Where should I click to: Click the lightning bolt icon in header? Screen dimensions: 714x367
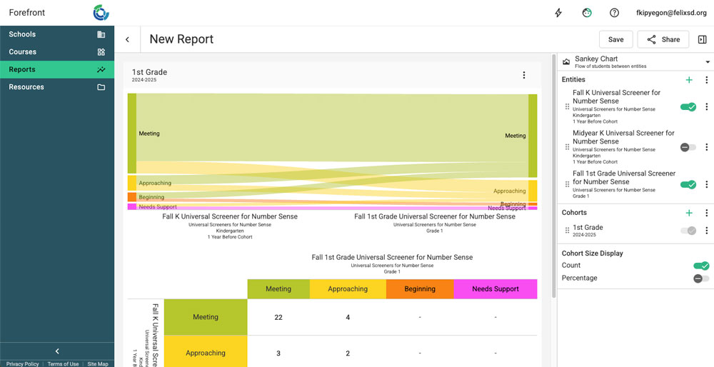click(558, 13)
